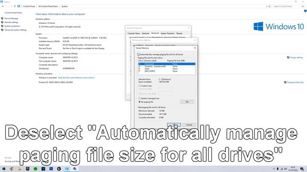Open the Windows Start menu

pyautogui.click(x=4, y=169)
